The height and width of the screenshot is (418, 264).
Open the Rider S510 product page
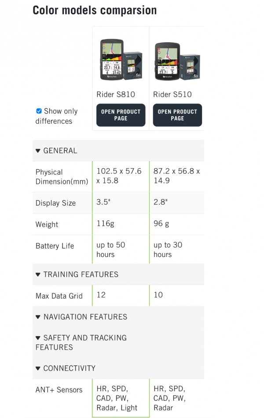[x=177, y=115]
